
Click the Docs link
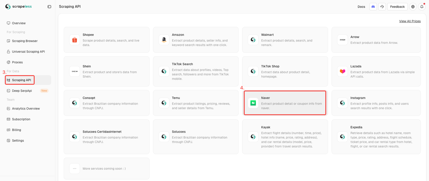click(361, 7)
